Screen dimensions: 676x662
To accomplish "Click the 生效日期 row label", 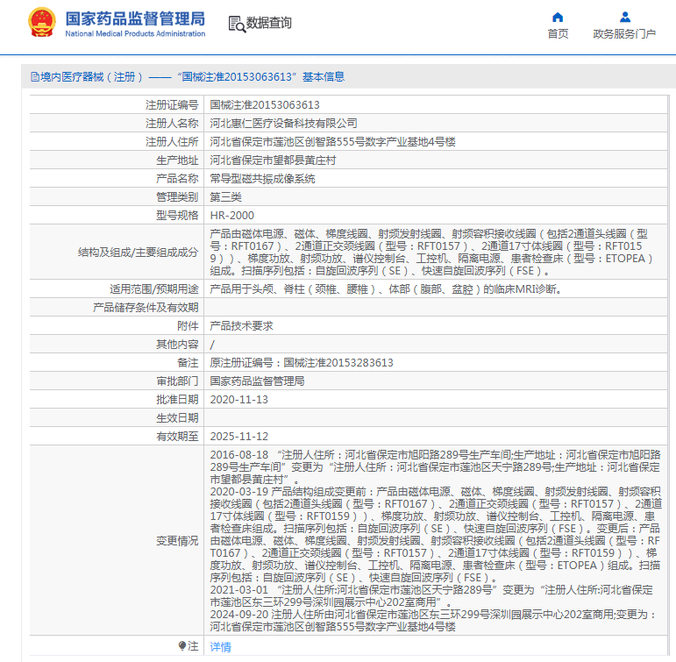I will [x=177, y=418].
